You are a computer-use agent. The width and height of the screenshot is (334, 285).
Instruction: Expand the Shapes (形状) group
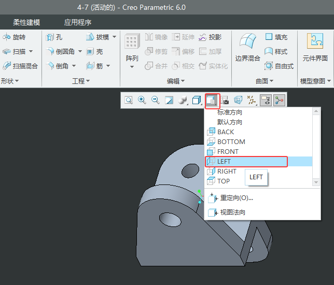(10, 81)
